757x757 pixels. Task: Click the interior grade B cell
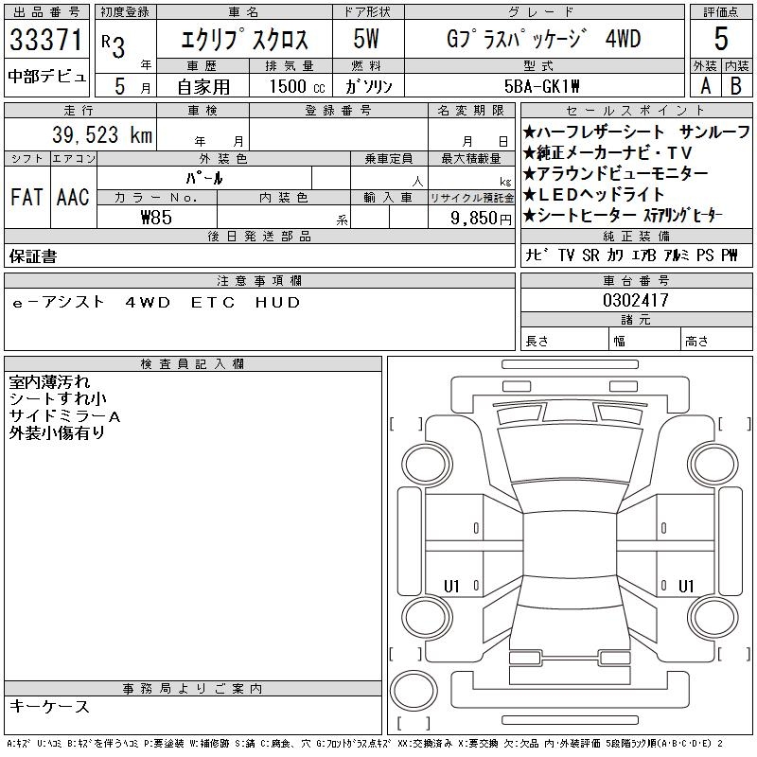[x=736, y=85]
